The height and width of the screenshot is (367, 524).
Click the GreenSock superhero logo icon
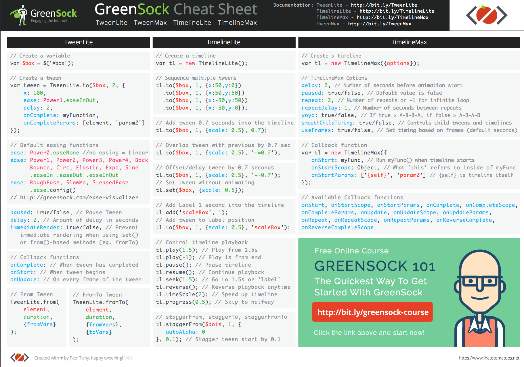pyautogui.click(x=19, y=15)
